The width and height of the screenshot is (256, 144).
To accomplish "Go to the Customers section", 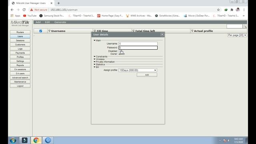I will (20, 44).
